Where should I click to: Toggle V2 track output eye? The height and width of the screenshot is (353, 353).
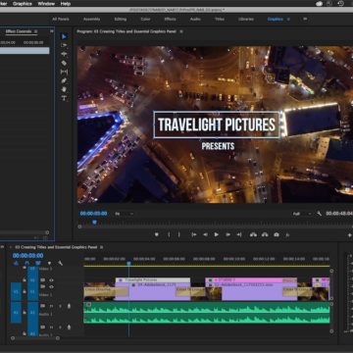(51, 280)
